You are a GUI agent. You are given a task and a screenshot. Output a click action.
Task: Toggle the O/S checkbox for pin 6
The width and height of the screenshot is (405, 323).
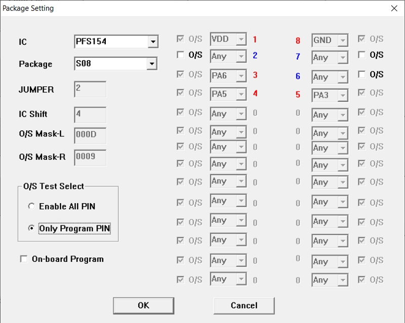(x=362, y=74)
